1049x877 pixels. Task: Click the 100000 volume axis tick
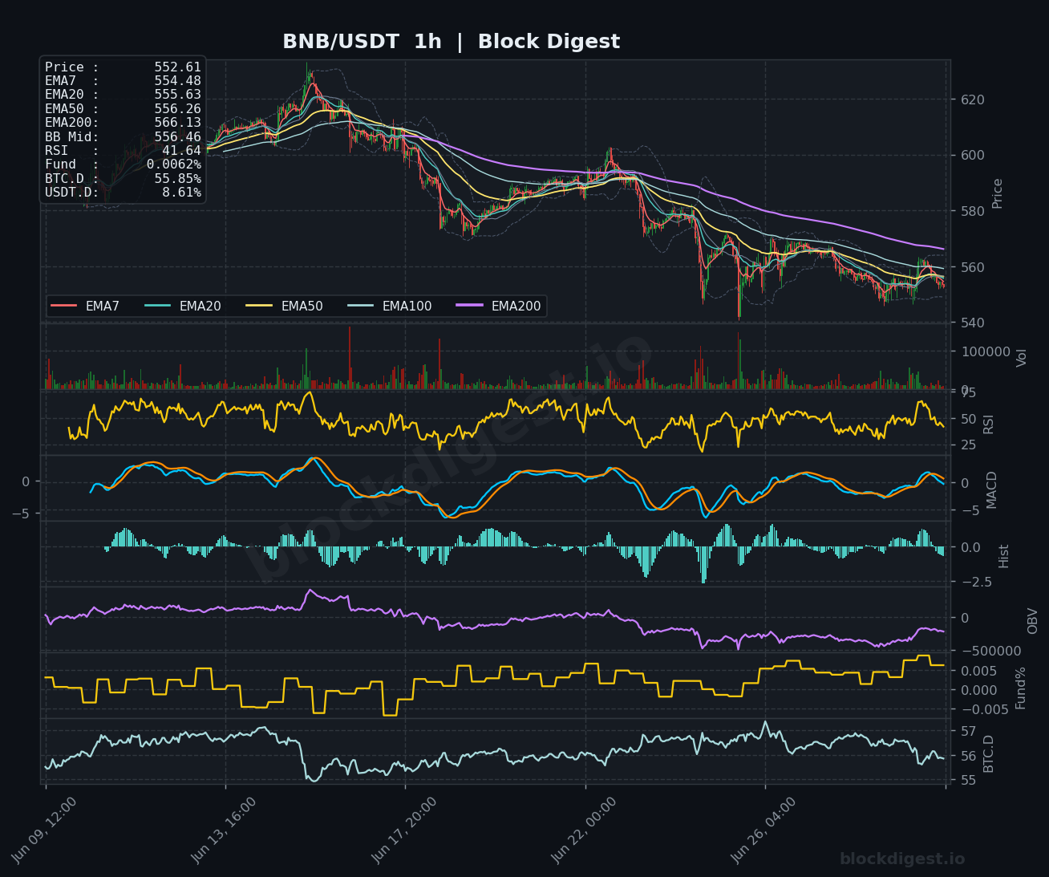[985, 351]
